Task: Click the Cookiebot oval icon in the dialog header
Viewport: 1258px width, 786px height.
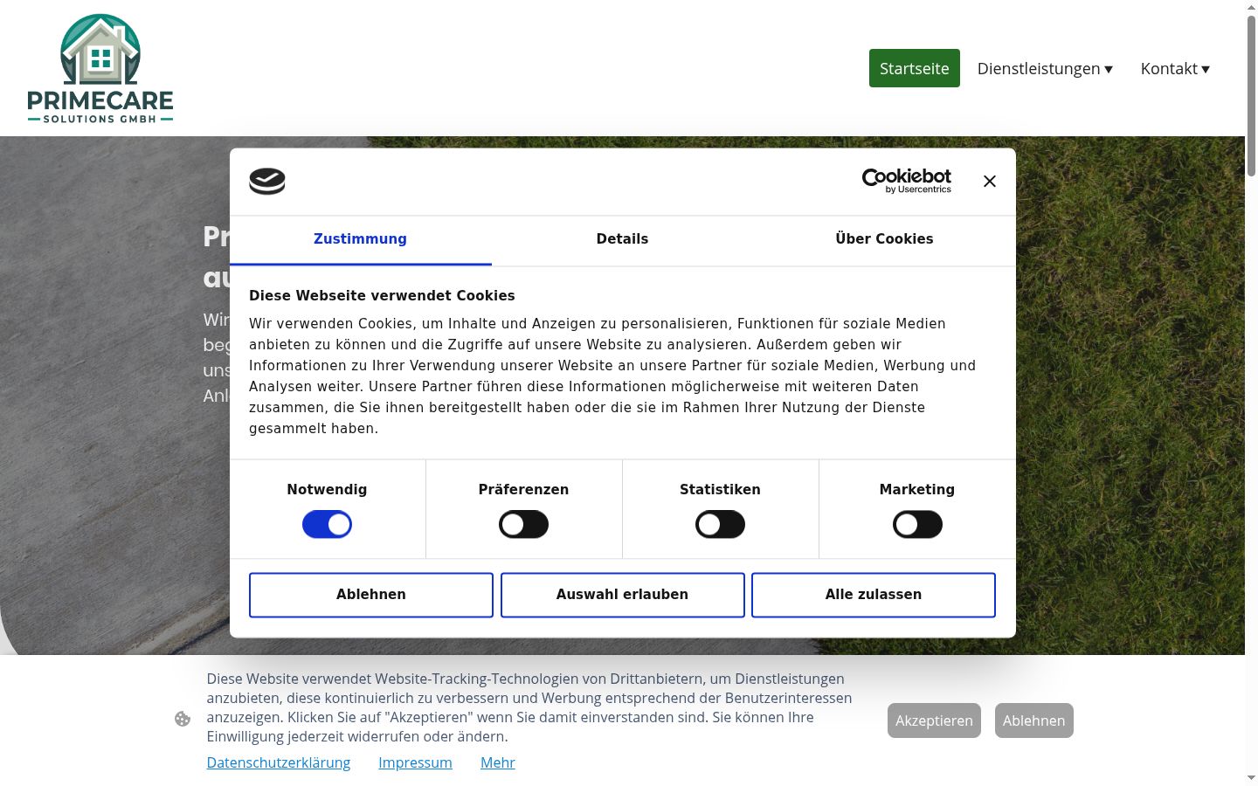Action: pyautogui.click(x=267, y=181)
